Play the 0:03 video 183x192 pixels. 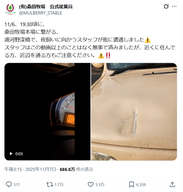pos(11,154)
